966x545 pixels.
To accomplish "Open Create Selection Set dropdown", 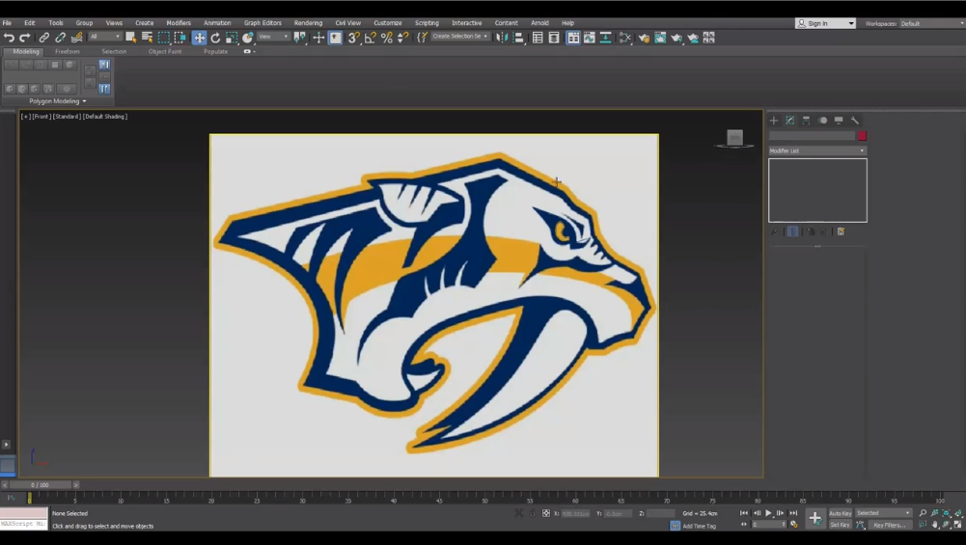I will pos(460,37).
